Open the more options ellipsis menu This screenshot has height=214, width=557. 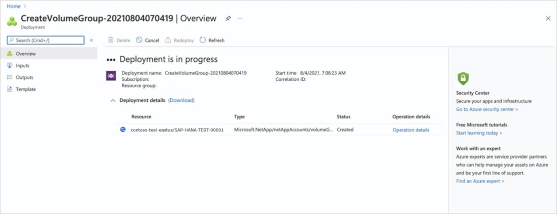[x=240, y=19]
